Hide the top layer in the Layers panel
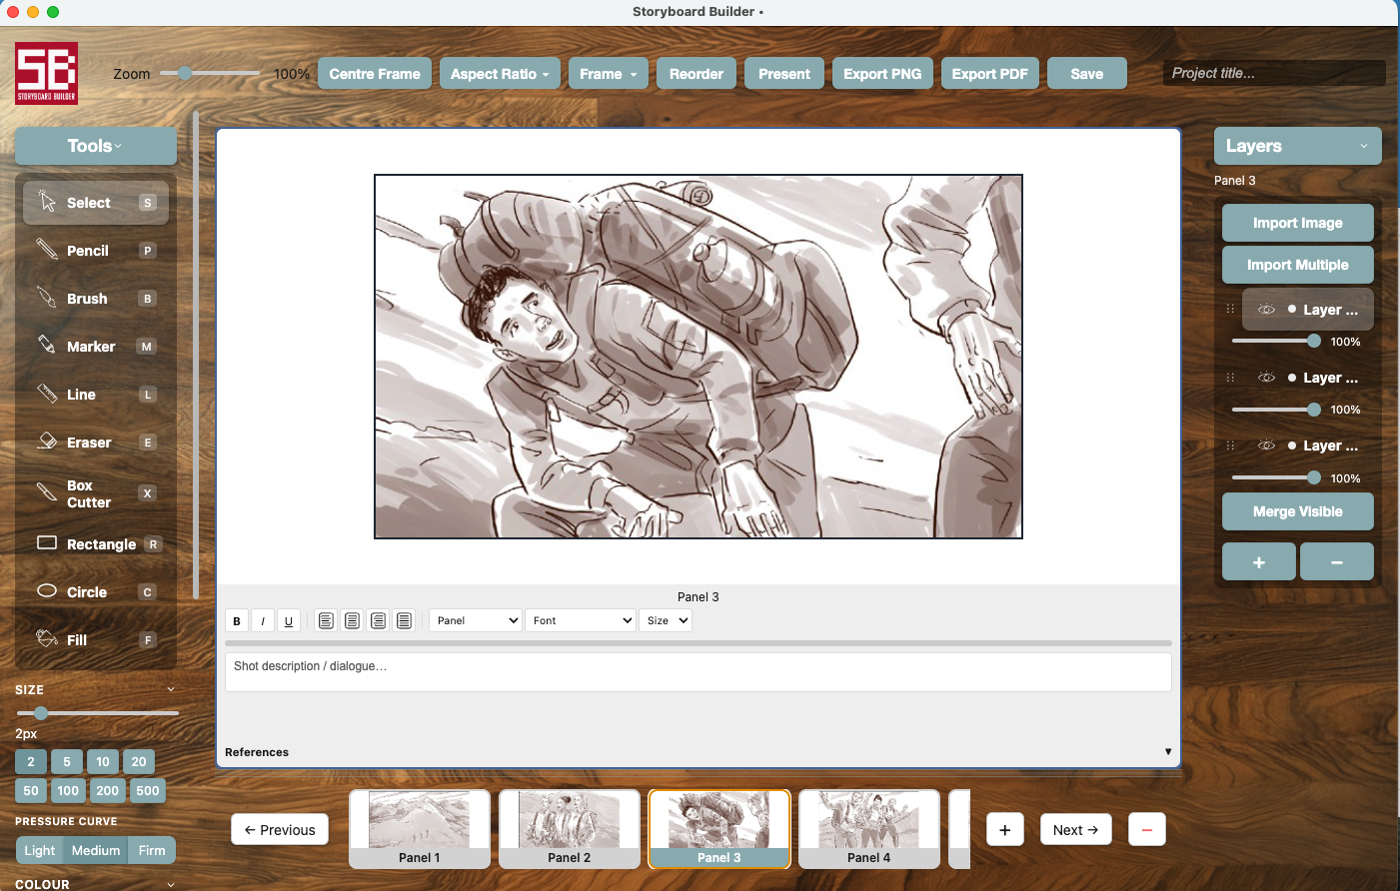Image resolution: width=1400 pixels, height=891 pixels. 1266,309
